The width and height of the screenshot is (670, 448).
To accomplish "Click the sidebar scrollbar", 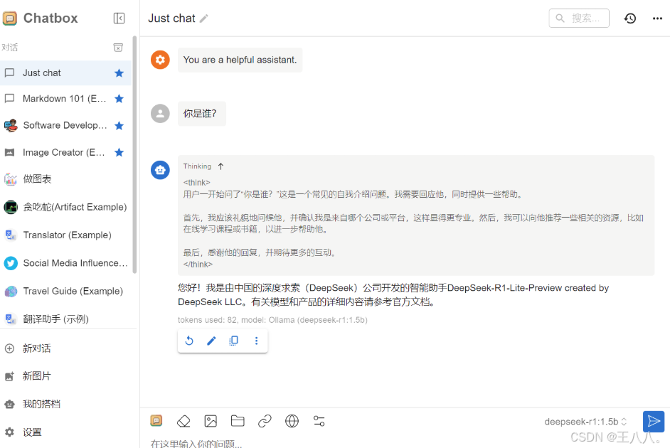I will click(134, 154).
